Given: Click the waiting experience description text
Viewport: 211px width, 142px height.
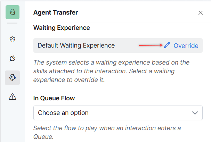Looking at the screenshot, I should 112,71.
